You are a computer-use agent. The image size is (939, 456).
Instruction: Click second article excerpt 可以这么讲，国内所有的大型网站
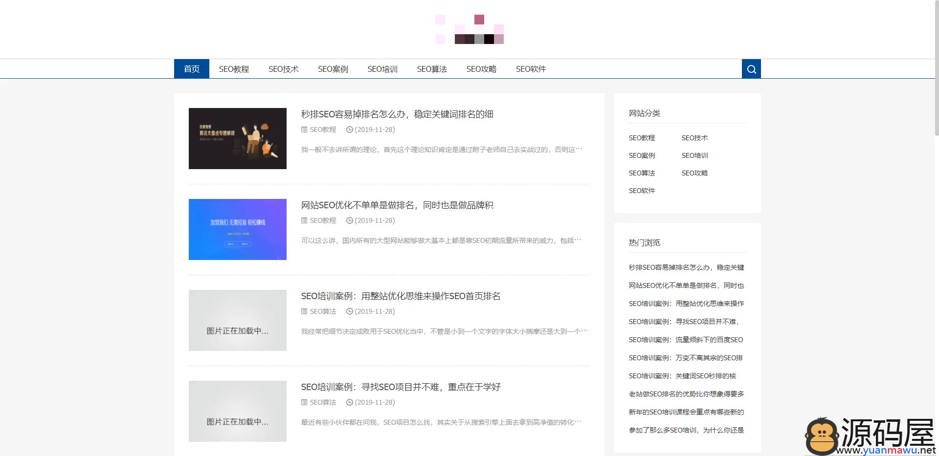(441, 240)
